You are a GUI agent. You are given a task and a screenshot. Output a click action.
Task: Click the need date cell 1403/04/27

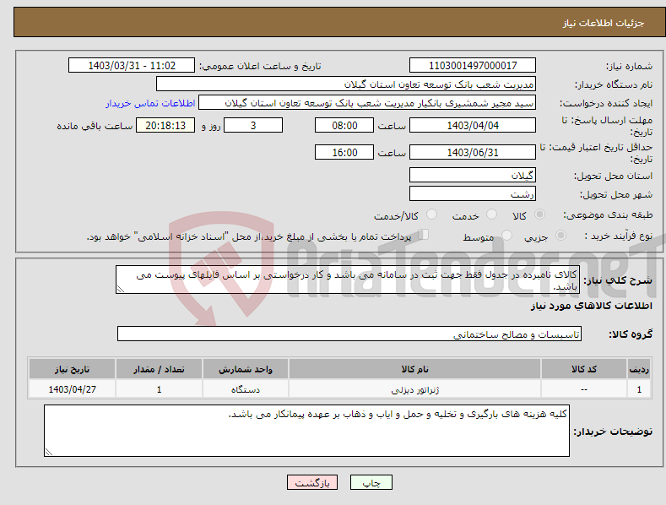[x=73, y=389]
